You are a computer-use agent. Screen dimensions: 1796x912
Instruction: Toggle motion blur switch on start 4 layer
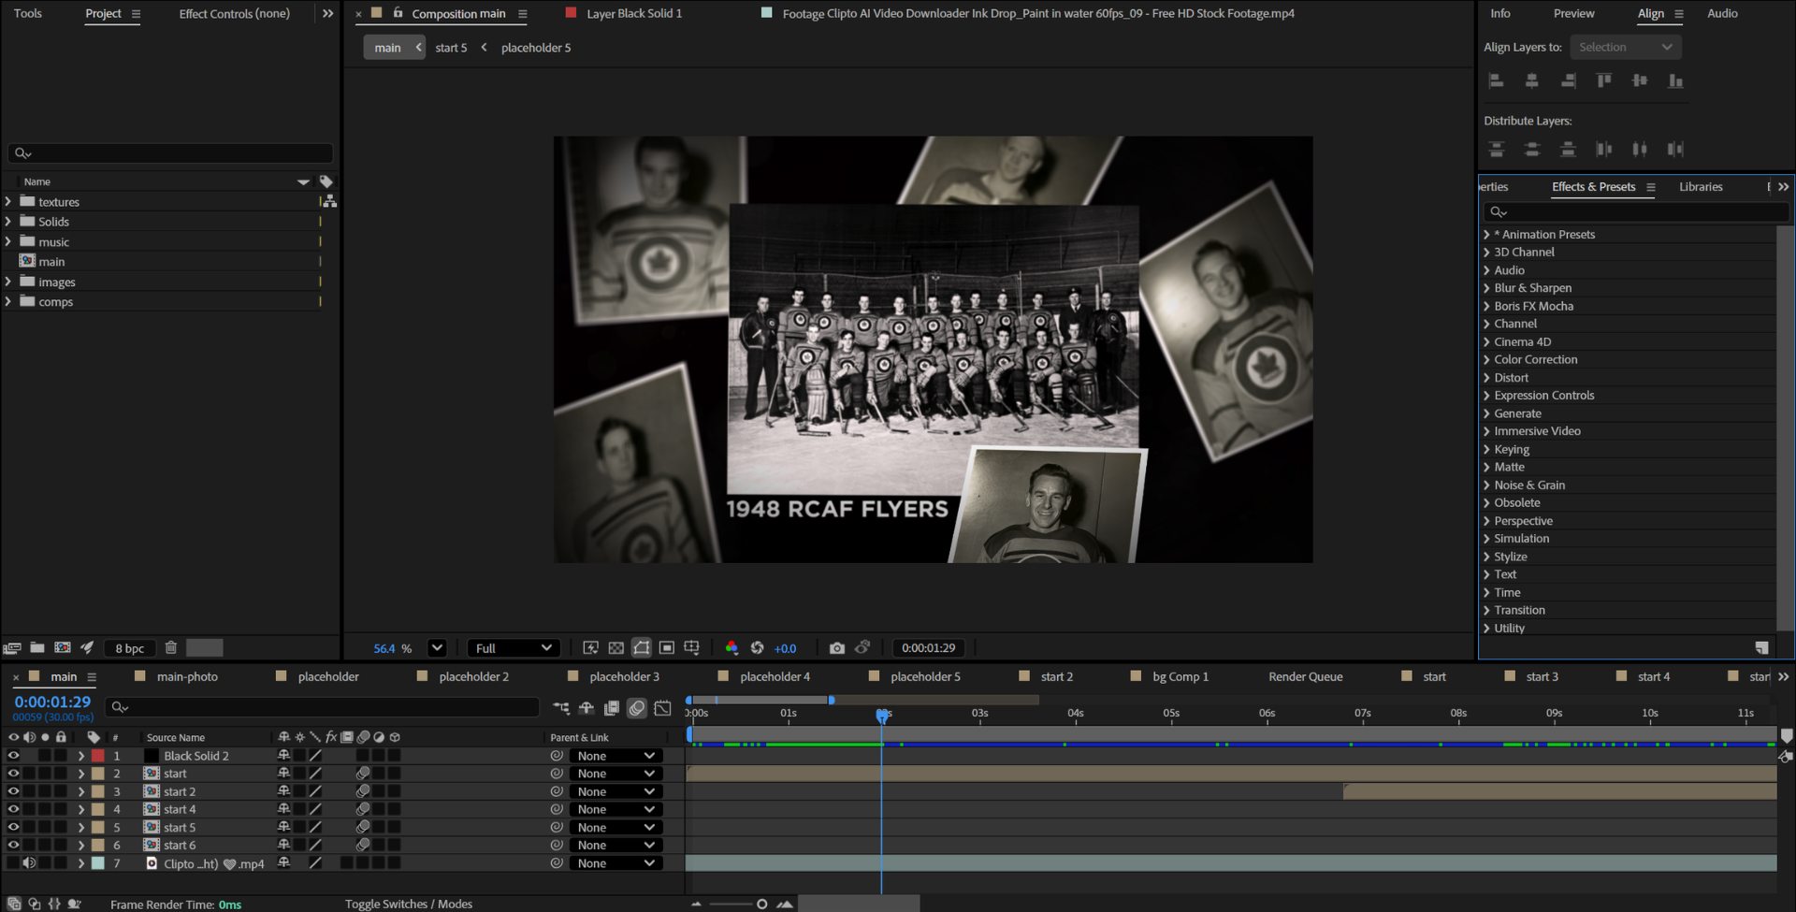[x=363, y=809]
